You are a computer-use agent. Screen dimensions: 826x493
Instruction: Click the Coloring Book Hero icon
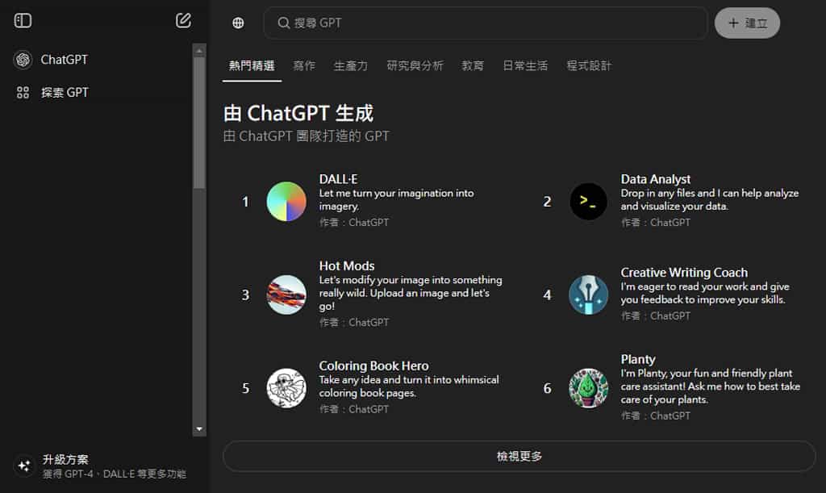(286, 388)
